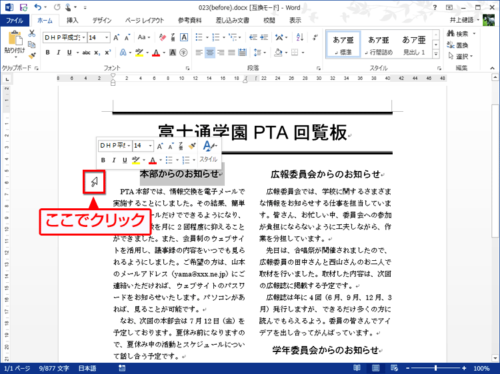Click the Format Painter icon in the mini toolbar
Viewport: 500px width, 374px height.
pos(191,146)
